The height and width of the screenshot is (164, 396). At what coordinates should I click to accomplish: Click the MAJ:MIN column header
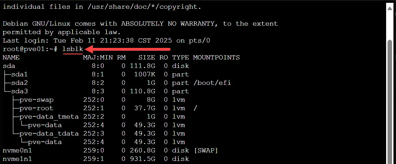pos(98,57)
